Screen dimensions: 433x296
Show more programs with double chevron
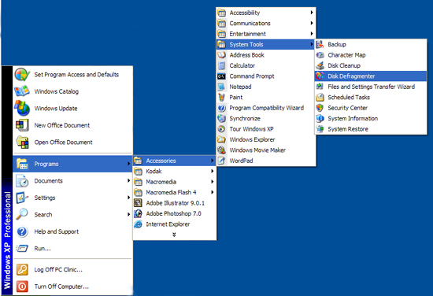click(174, 235)
